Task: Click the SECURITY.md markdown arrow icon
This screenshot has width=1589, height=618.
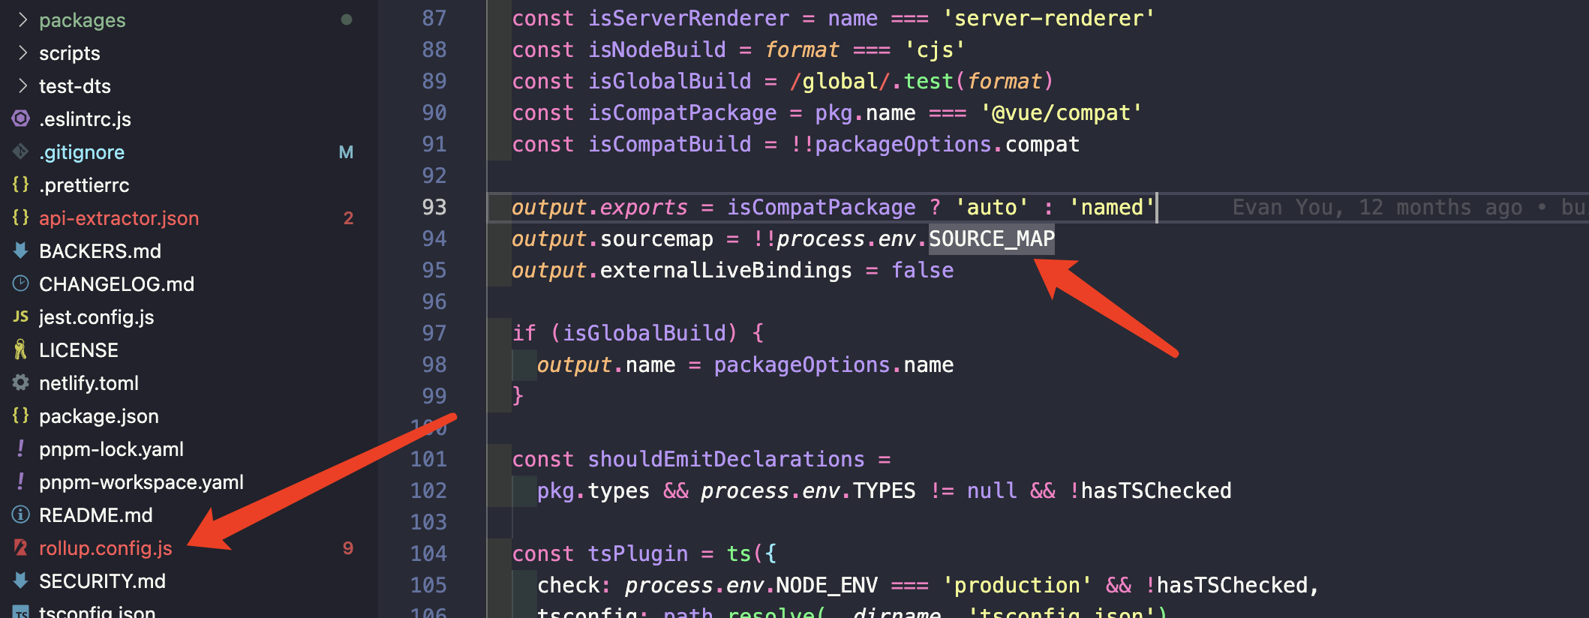Action: (21, 580)
